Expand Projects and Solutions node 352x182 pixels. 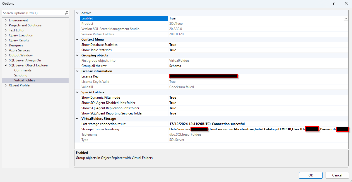coord(6,25)
